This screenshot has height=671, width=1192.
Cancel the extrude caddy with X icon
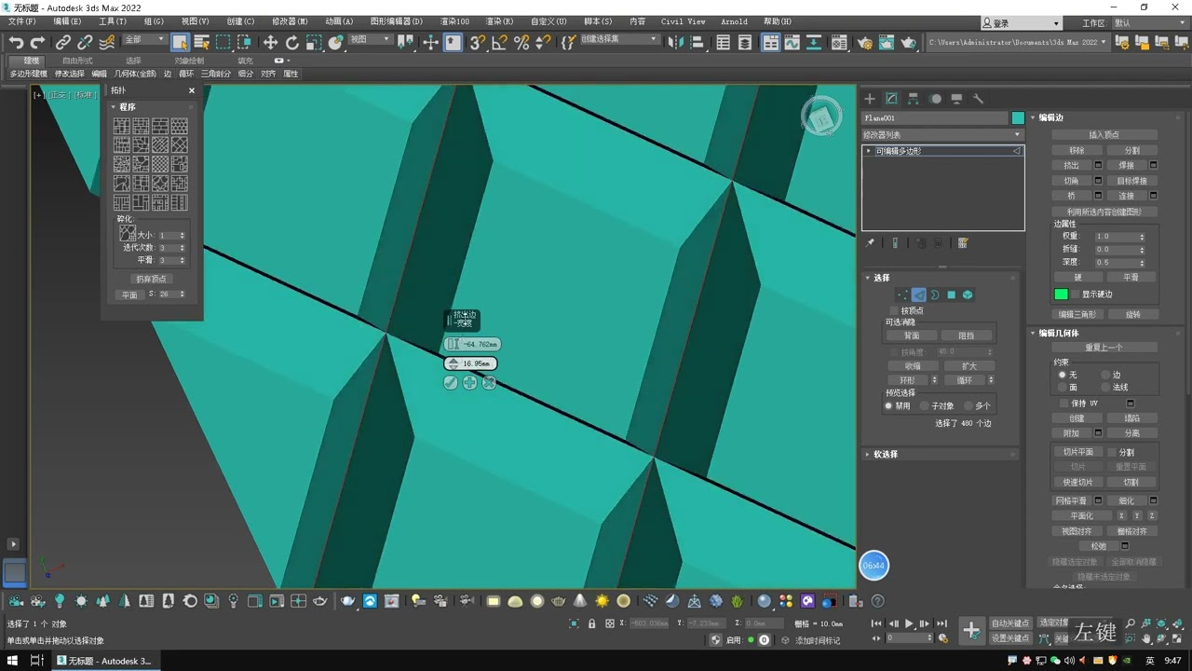[x=489, y=383]
